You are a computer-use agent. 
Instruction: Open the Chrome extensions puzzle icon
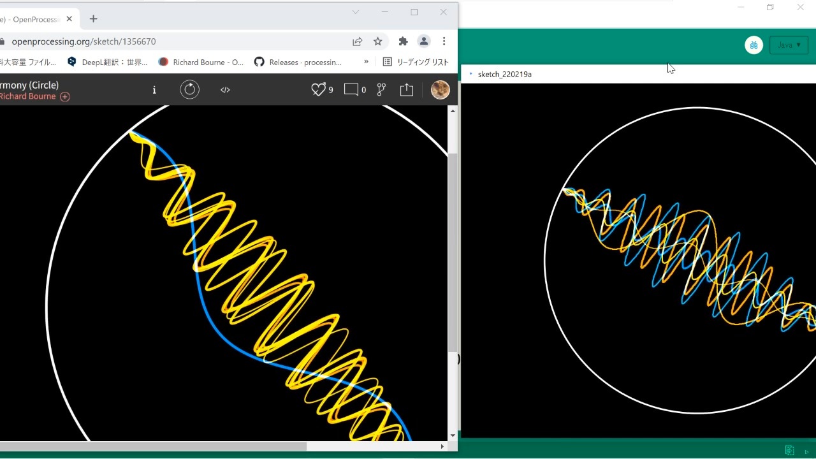pyautogui.click(x=403, y=41)
